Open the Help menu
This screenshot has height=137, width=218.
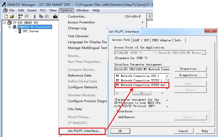click(96, 10)
